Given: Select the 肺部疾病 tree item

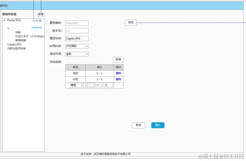Looking at the screenshot, I should [x=21, y=40].
